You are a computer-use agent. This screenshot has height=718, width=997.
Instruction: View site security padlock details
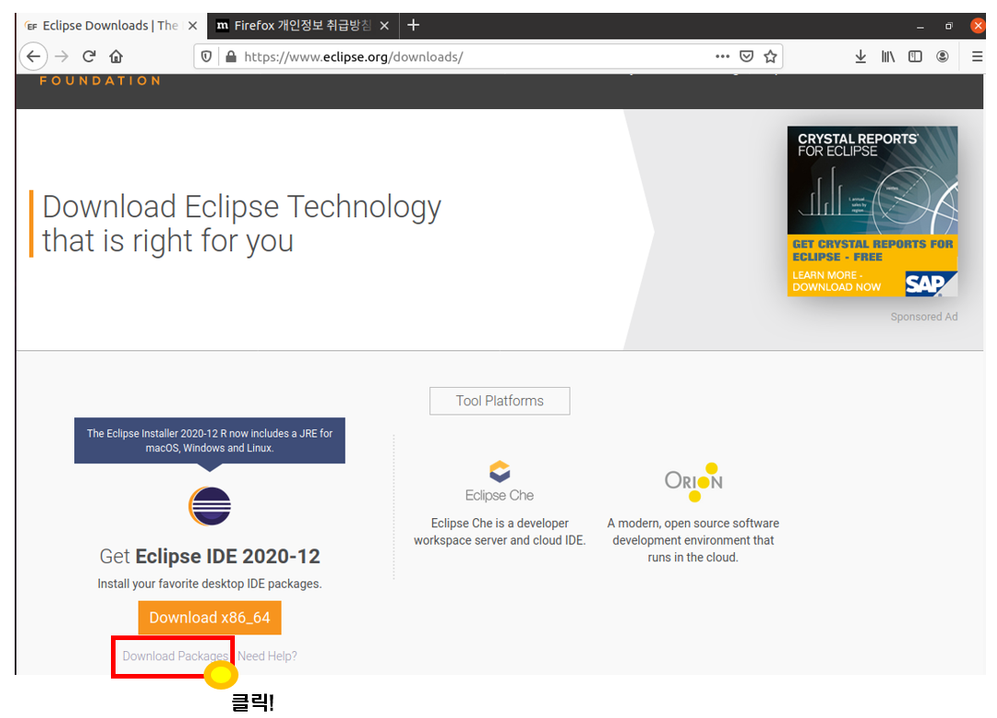pos(231,57)
